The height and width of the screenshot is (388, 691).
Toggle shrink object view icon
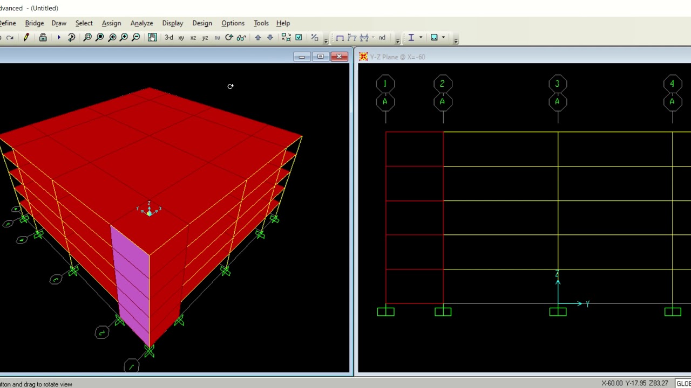point(286,37)
